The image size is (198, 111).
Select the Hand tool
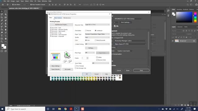(6, 39)
